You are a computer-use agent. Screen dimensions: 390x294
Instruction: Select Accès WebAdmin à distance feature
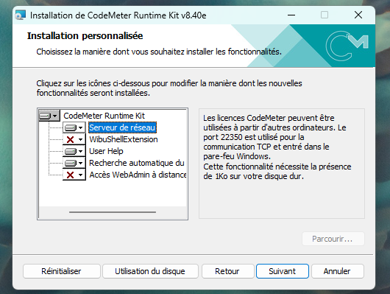[138, 175]
